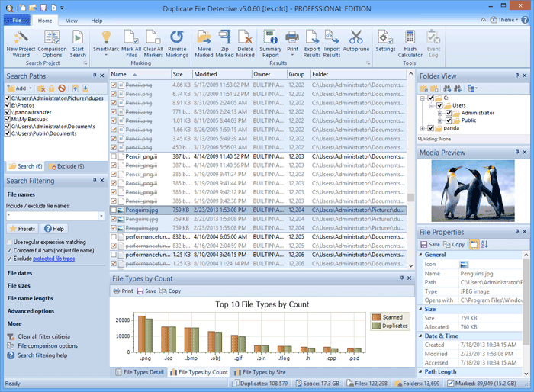The height and width of the screenshot is (392, 534).
Task: Click the Presets button
Action: 23,229
